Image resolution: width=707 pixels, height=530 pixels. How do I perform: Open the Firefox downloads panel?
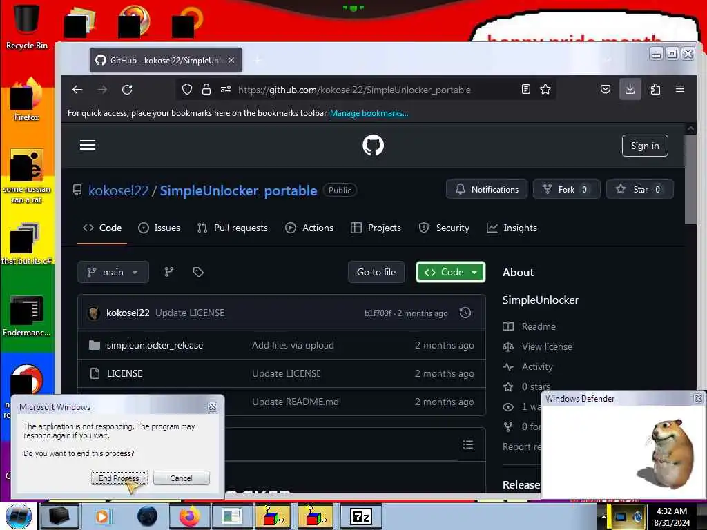(x=630, y=89)
